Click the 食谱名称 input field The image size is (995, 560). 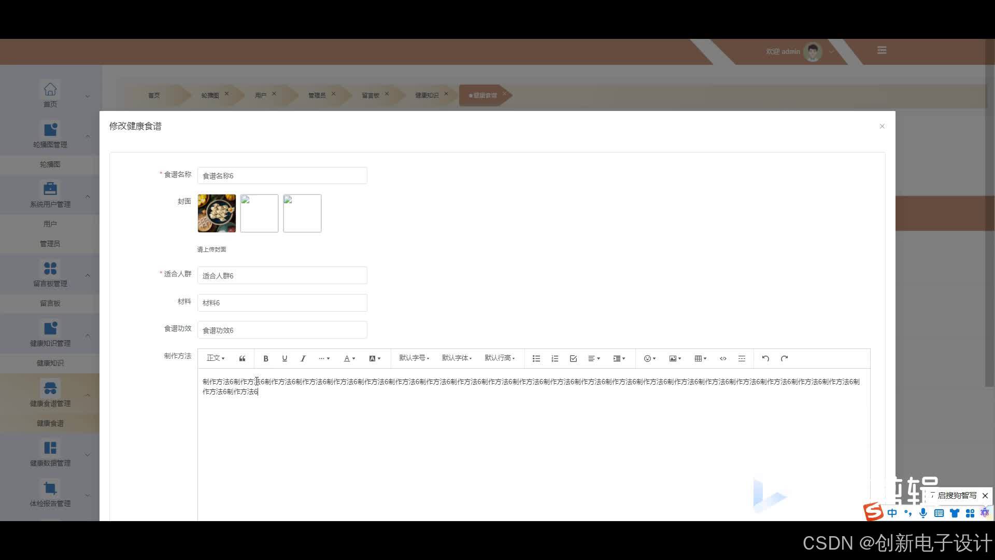coord(282,176)
